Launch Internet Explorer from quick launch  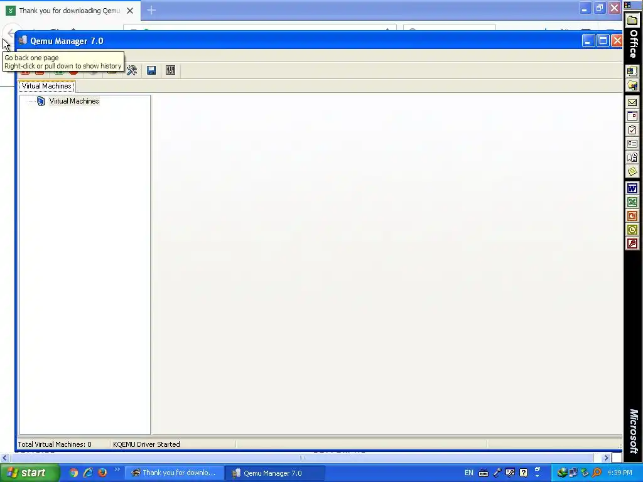point(88,473)
